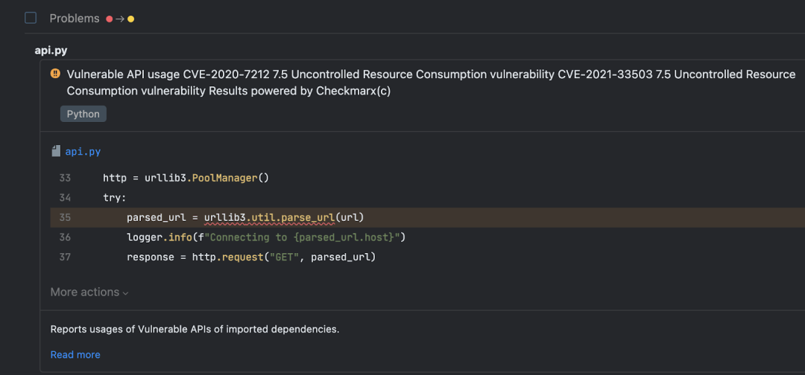
Task: Click the arrow between the status dots
Action: pos(120,19)
